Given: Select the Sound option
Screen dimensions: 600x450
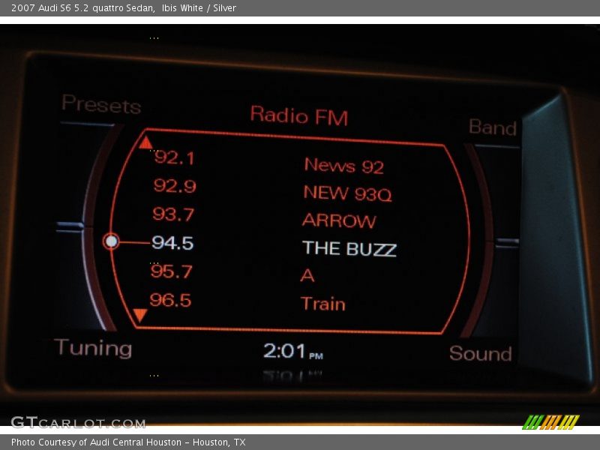Looking at the screenshot, I should coord(480,353).
